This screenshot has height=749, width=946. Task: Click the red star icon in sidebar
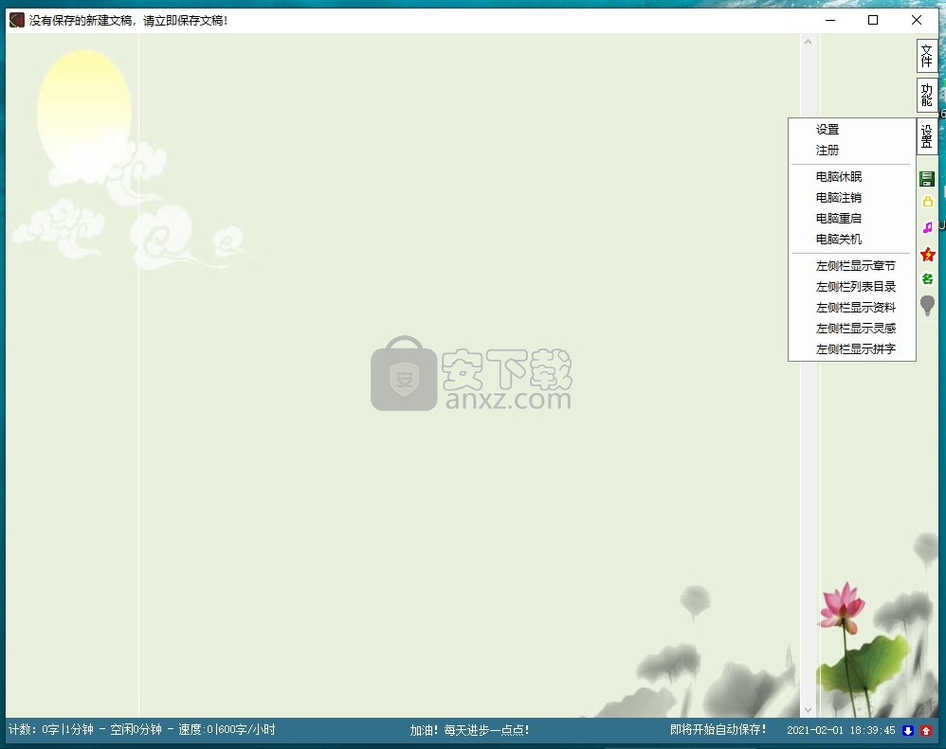coord(927,255)
